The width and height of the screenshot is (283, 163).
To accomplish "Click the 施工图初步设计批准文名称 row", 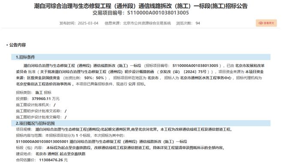I will point(41,111).
